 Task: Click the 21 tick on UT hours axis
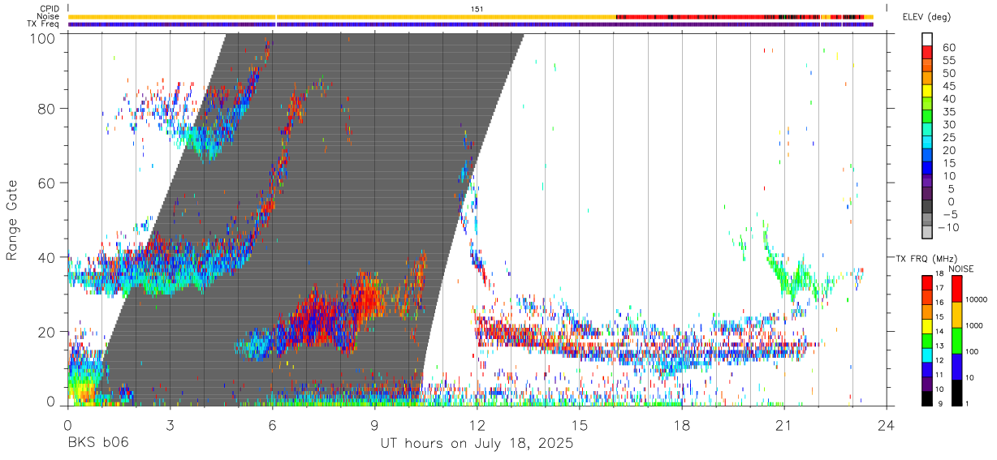(x=783, y=424)
